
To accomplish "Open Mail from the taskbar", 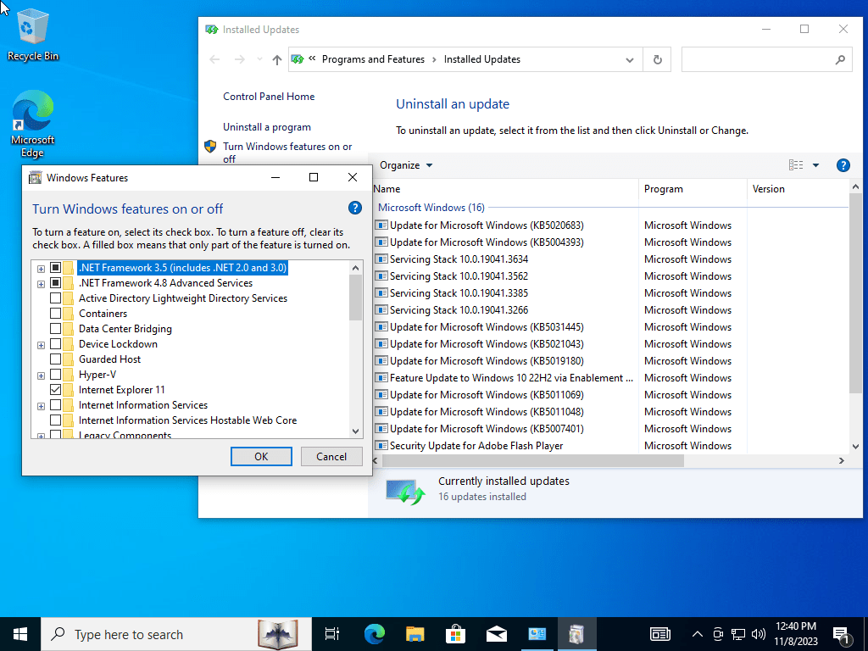I will (x=497, y=634).
